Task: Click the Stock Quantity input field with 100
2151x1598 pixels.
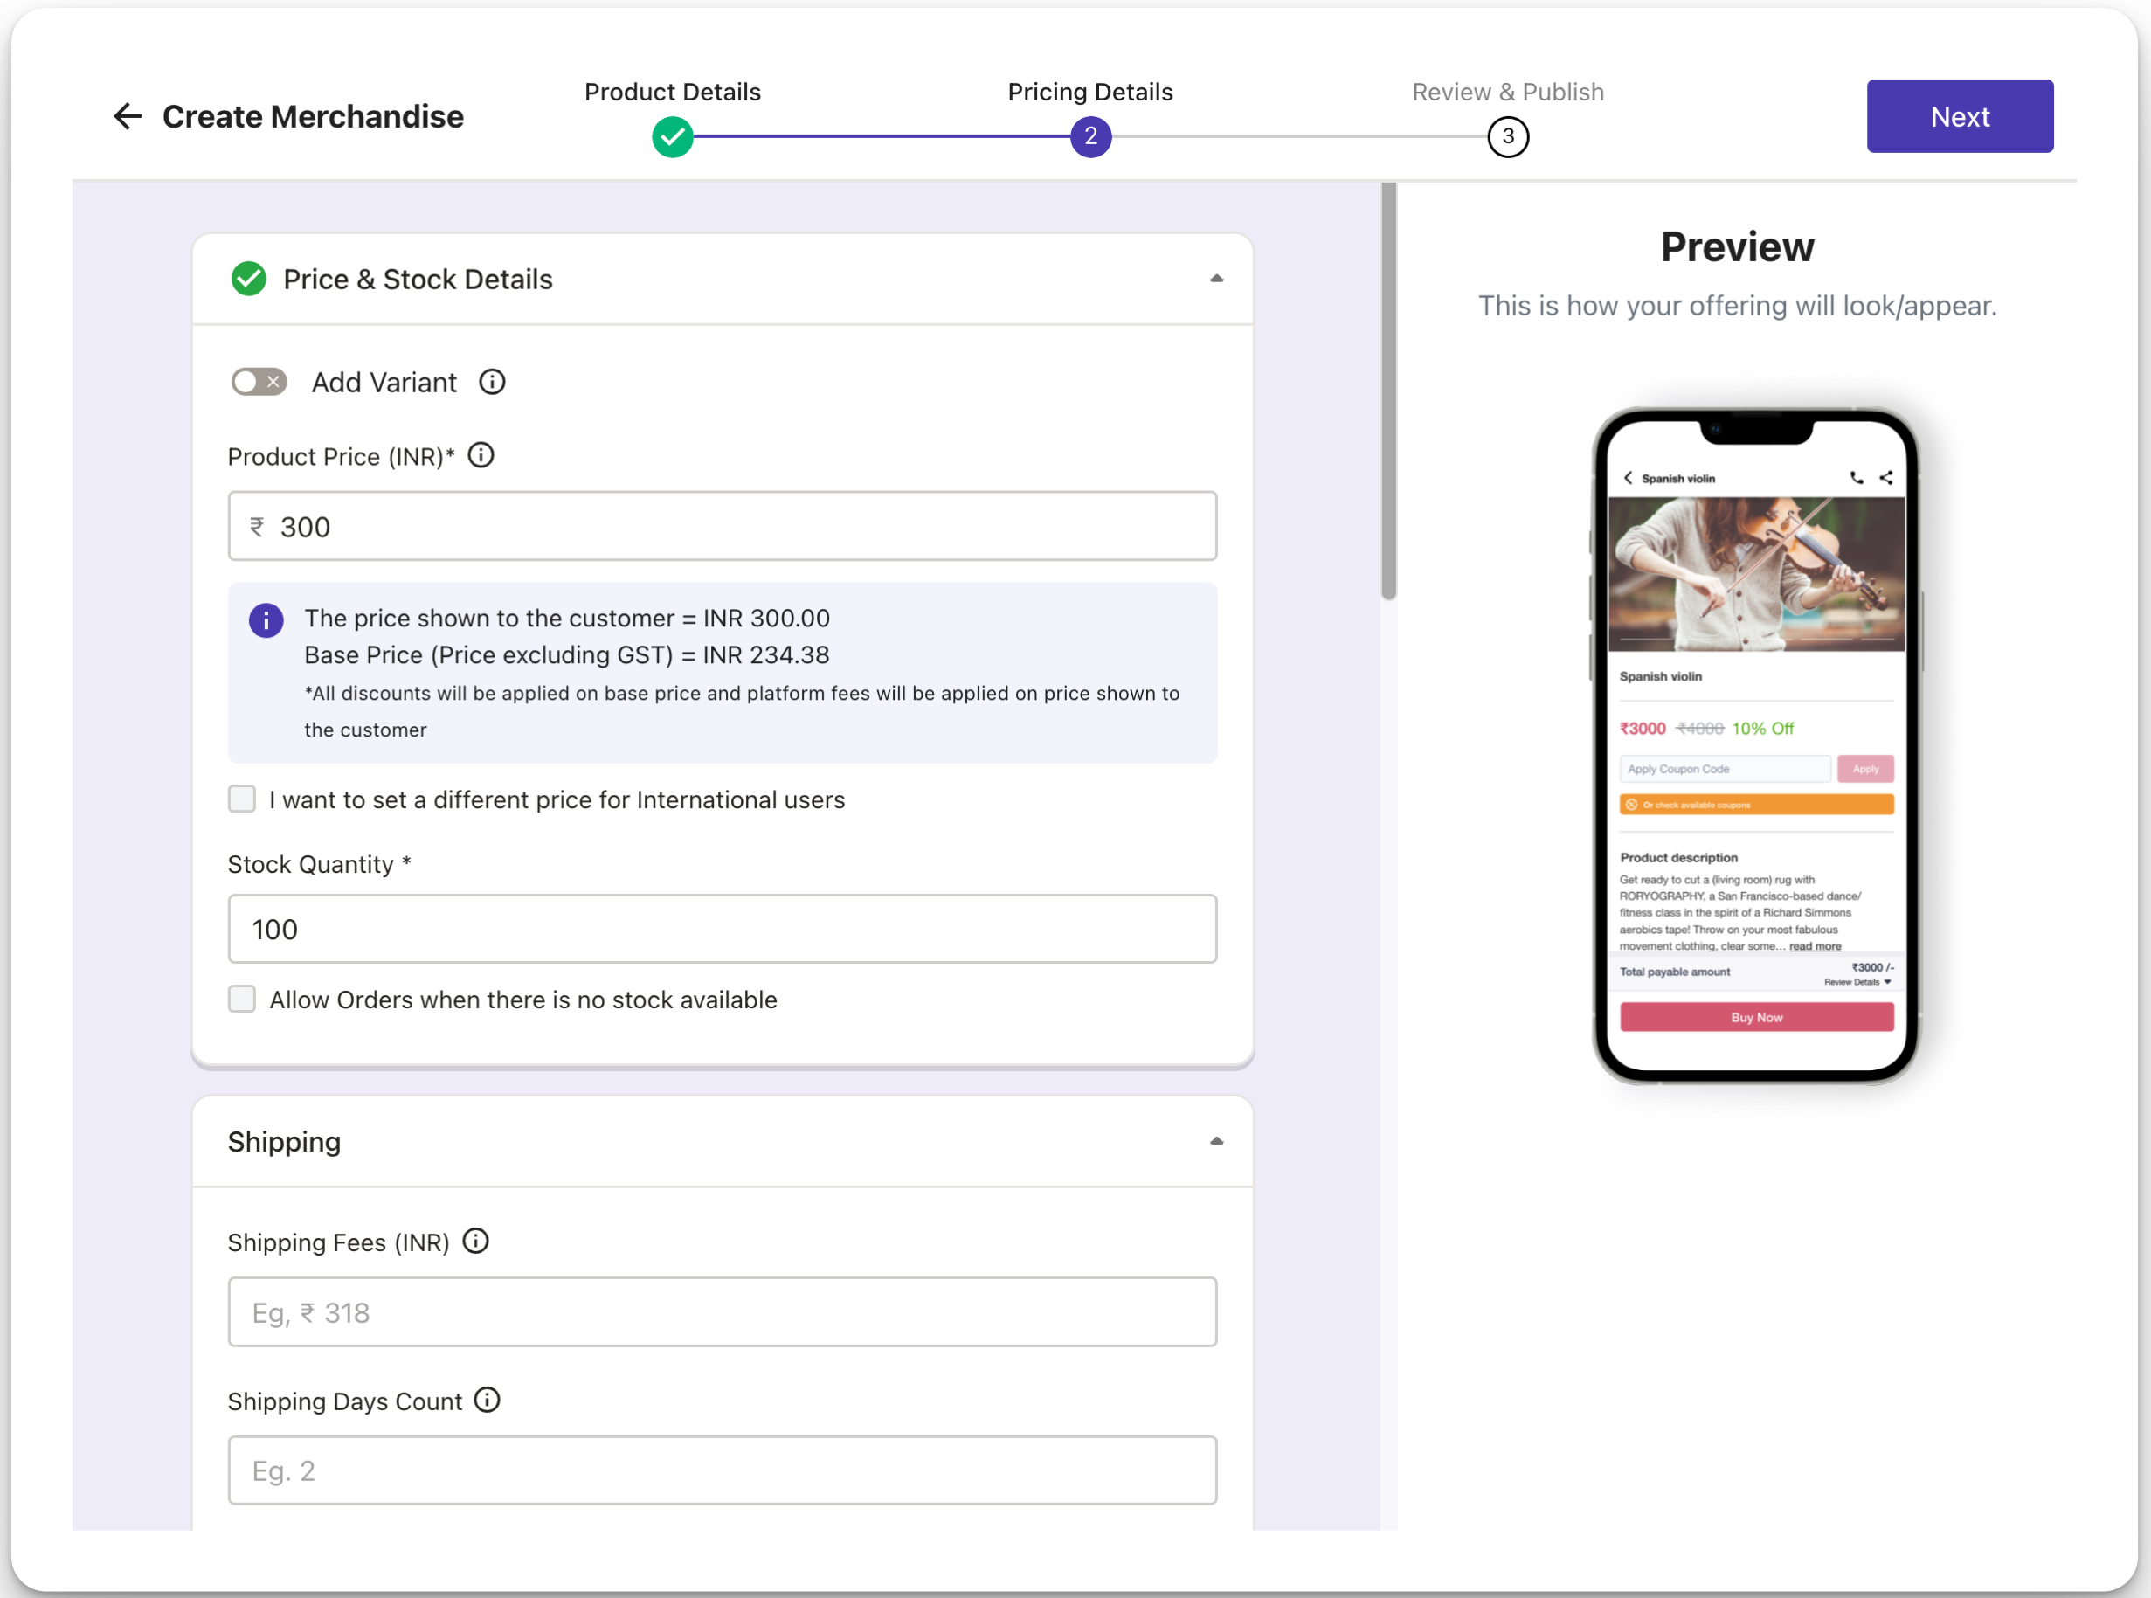Action: (723, 929)
